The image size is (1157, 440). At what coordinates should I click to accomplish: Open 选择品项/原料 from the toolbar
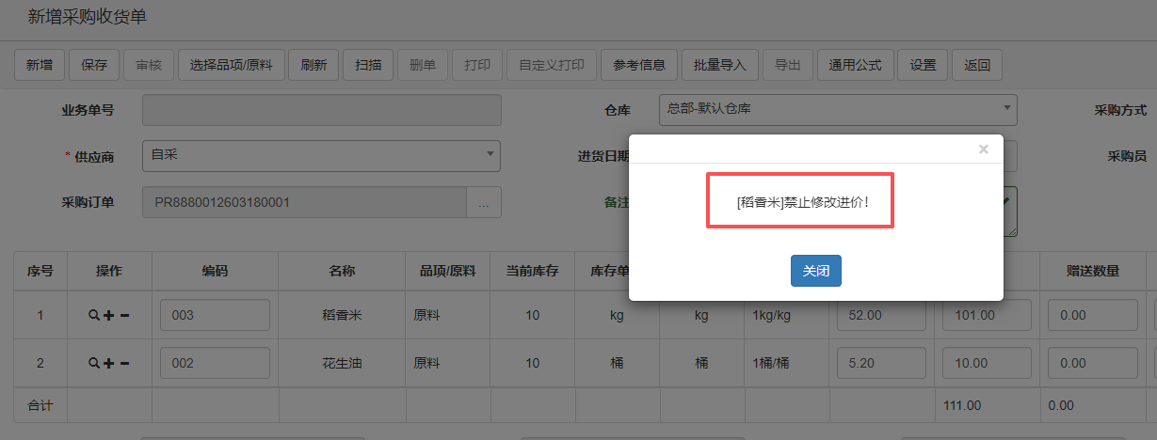click(x=231, y=65)
